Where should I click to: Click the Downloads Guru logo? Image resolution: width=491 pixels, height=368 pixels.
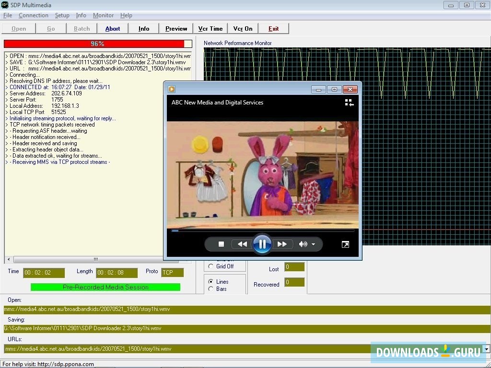click(x=426, y=352)
